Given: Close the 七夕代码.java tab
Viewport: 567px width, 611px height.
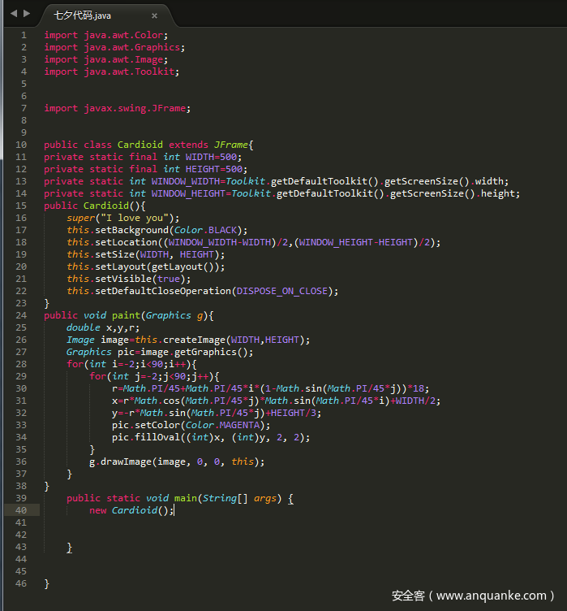Looking at the screenshot, I should coord(154,15).
